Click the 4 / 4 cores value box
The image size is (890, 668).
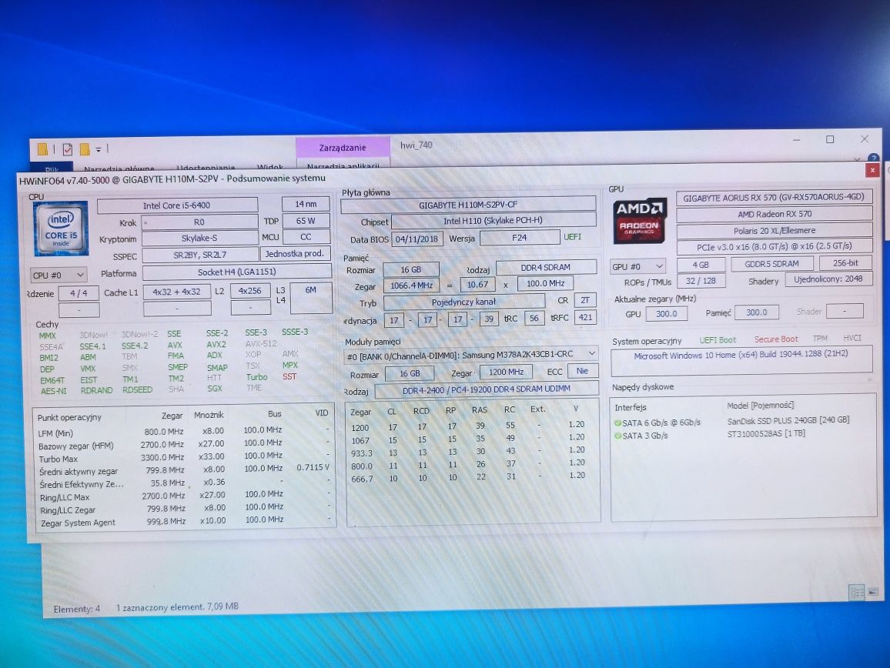(79, 293)
